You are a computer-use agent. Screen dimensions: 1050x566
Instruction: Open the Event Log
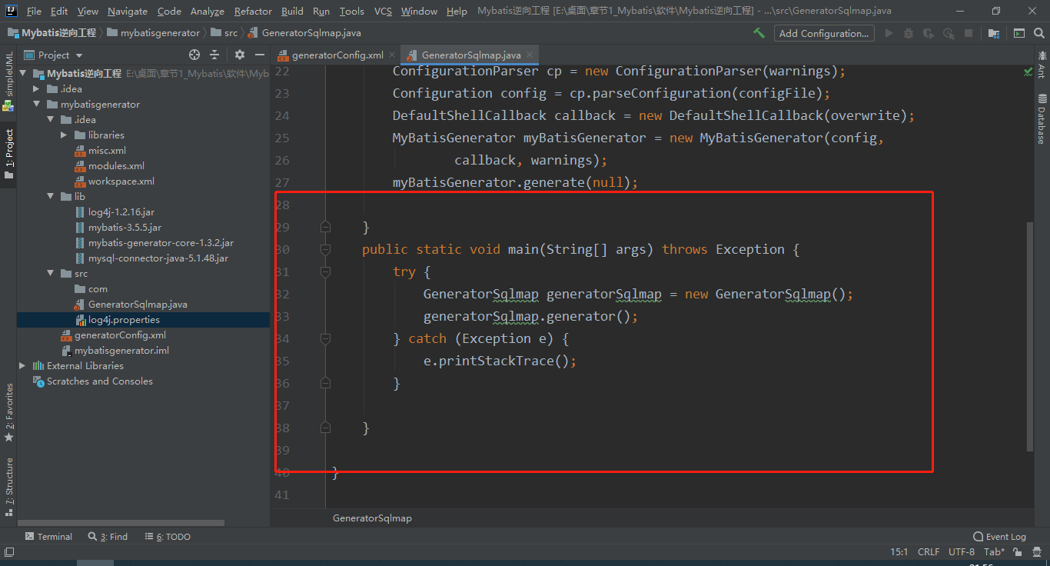point(999,537)
